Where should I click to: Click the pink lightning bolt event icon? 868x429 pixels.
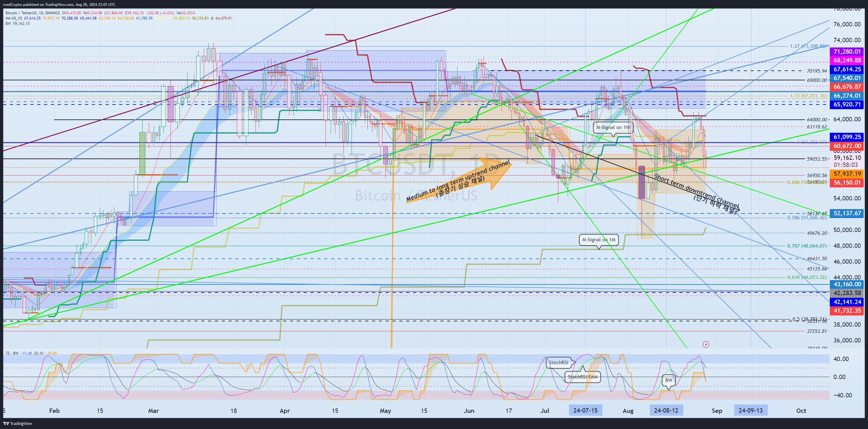click(706, 344)
